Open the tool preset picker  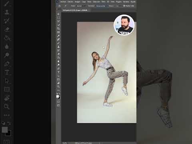[66, 6]
